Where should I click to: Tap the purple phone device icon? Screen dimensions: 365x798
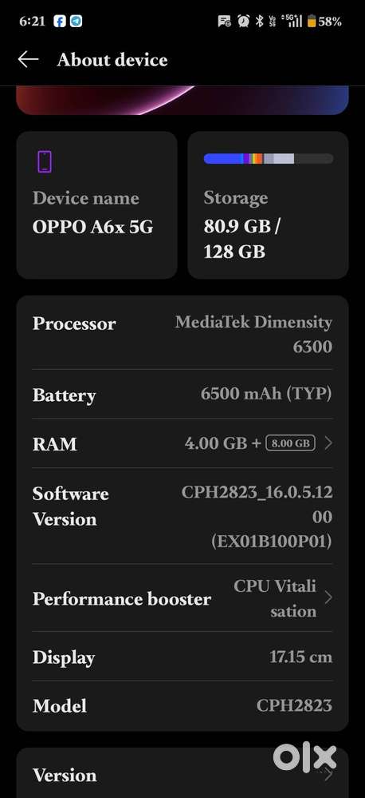[45, 161]
